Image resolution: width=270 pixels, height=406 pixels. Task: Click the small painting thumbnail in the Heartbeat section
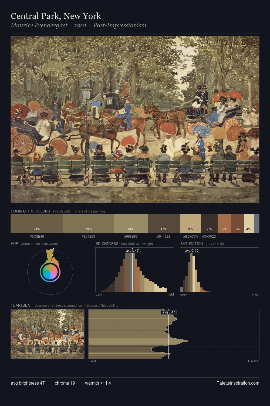(48, 334)
